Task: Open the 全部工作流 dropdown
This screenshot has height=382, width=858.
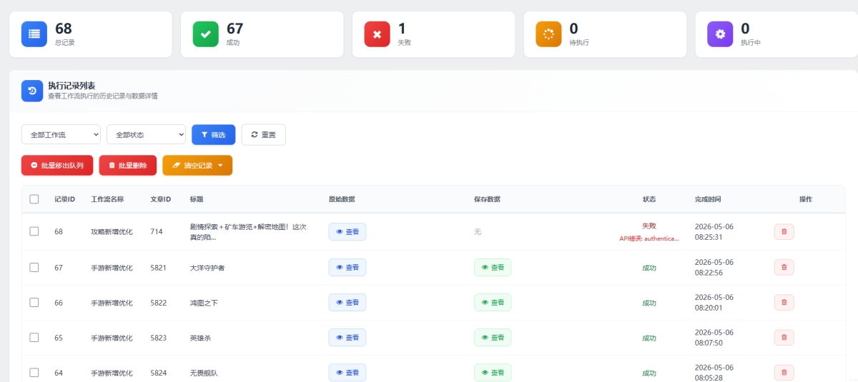Action: click(61, 134)
